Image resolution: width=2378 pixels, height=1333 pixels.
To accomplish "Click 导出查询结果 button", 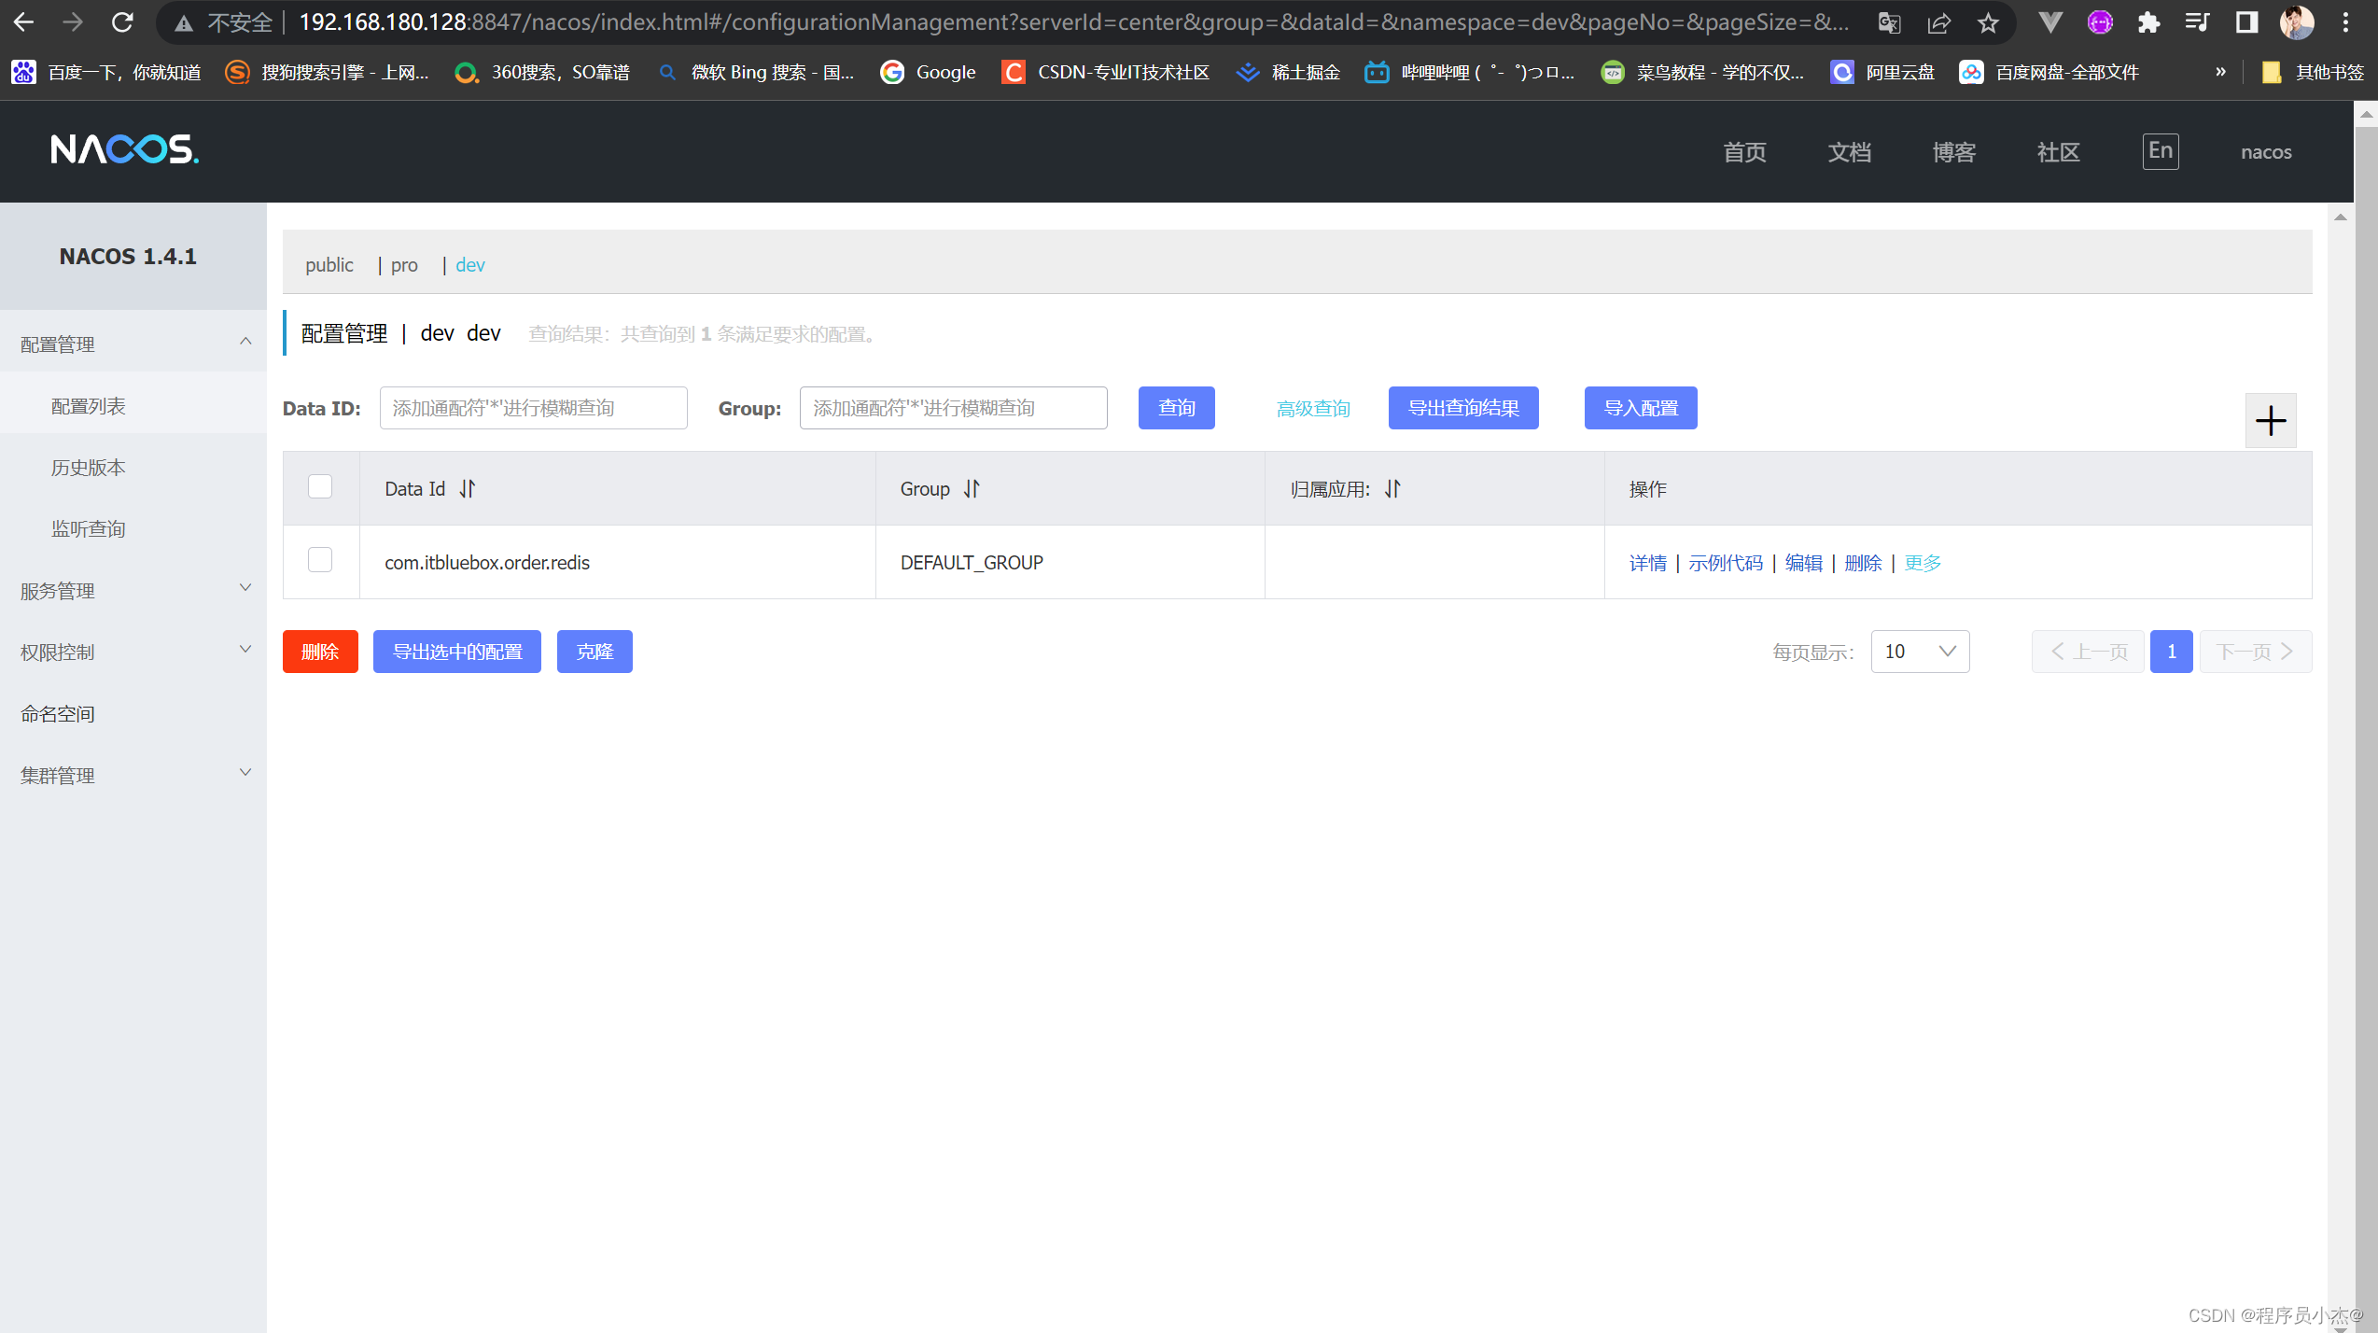I will (x=1463, y=408).
